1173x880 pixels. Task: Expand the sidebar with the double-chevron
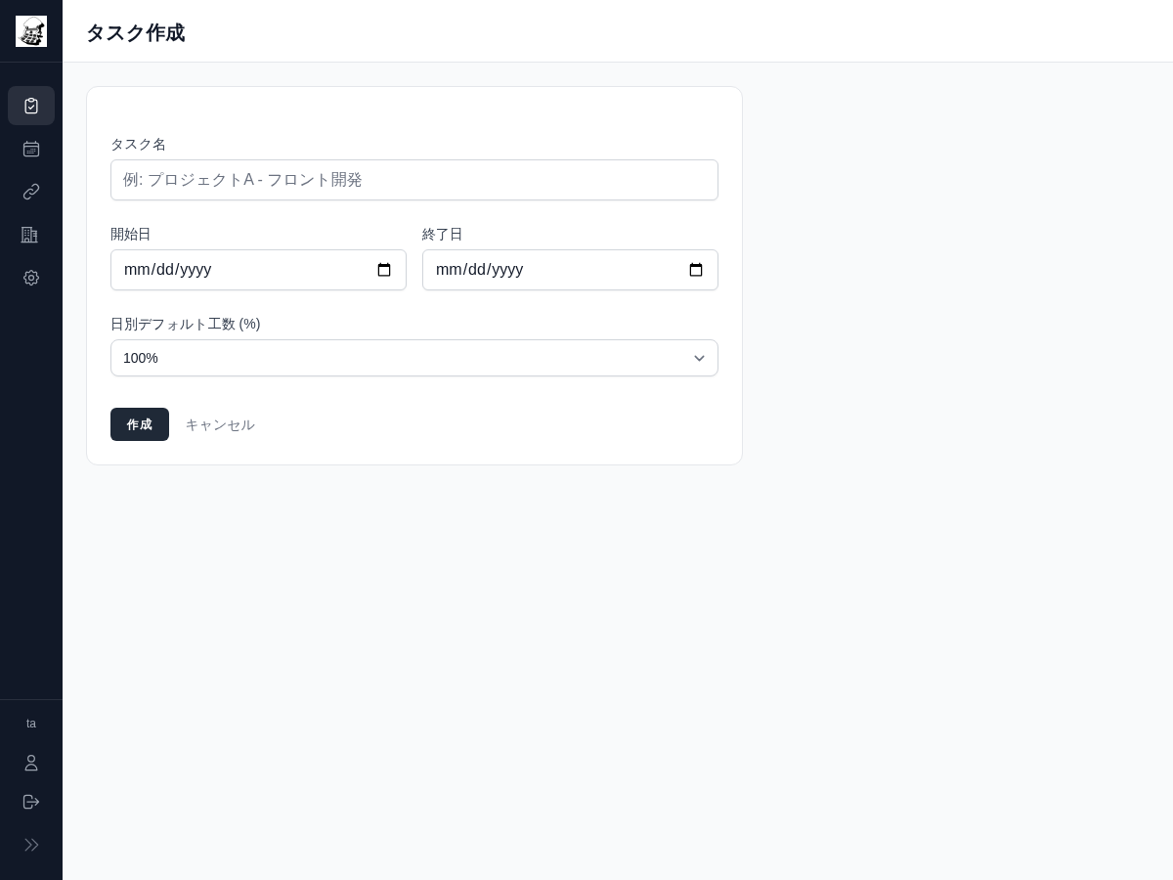(x=31, y=845)
